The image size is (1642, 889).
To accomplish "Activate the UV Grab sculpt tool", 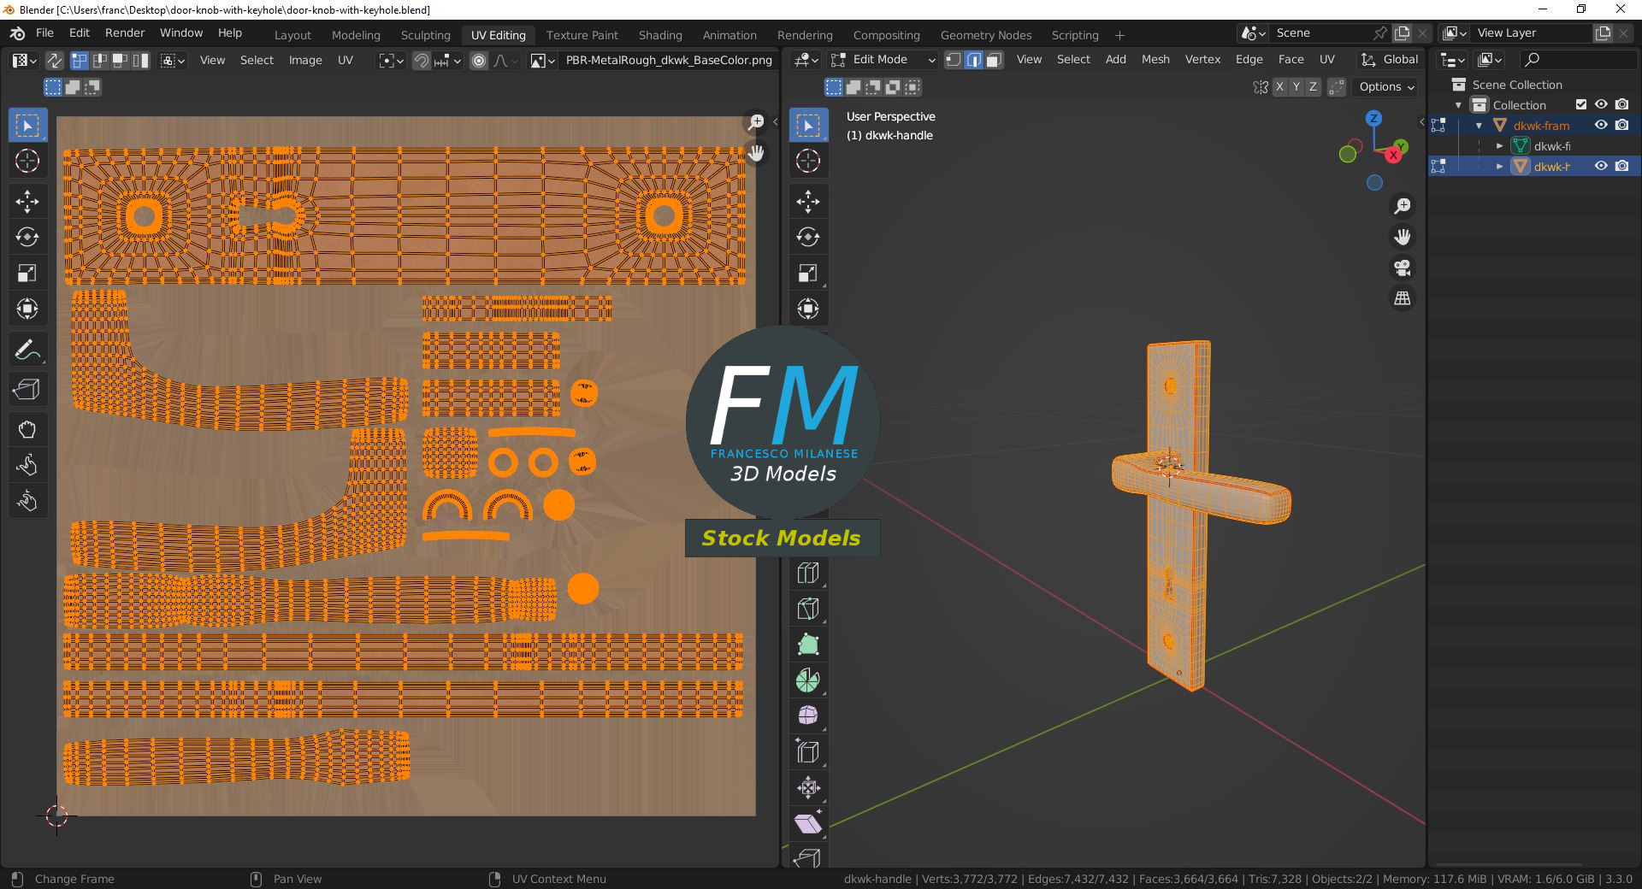I will click(x=27, y=429).
